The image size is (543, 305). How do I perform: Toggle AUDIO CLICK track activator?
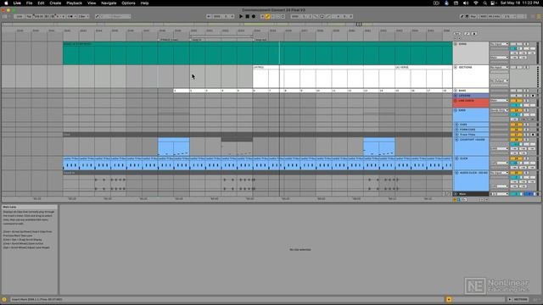point(516,173)
